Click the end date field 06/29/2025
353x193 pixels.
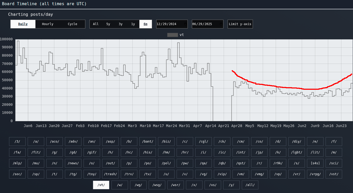coord(208,24)
